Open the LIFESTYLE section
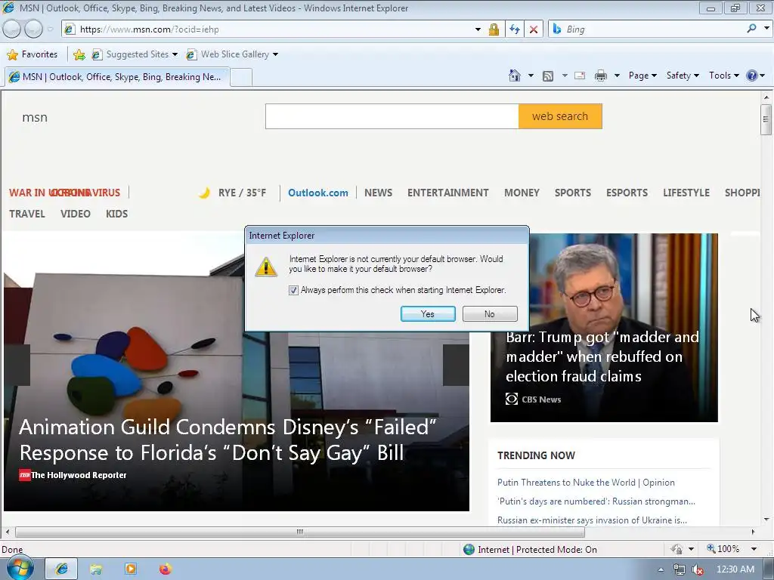Screen dimensions: 774x580 click(x=686, y=193)
